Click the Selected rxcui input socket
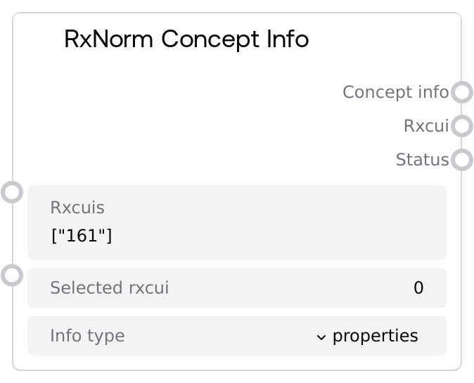 pos(12,275)
